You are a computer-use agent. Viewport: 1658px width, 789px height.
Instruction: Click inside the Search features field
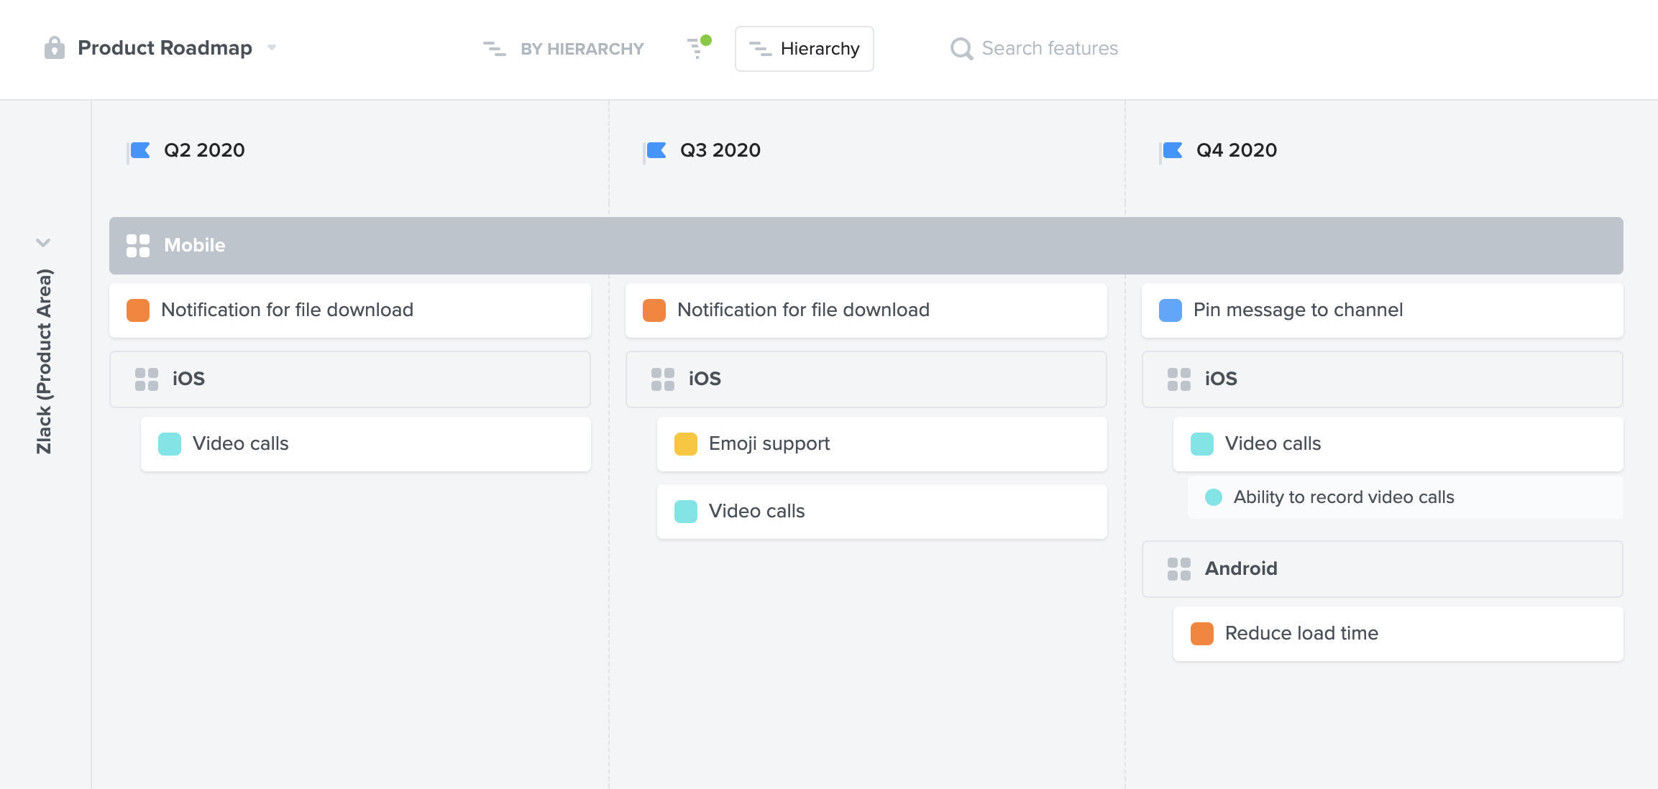pyautogui.click(x=1050, y=48)
